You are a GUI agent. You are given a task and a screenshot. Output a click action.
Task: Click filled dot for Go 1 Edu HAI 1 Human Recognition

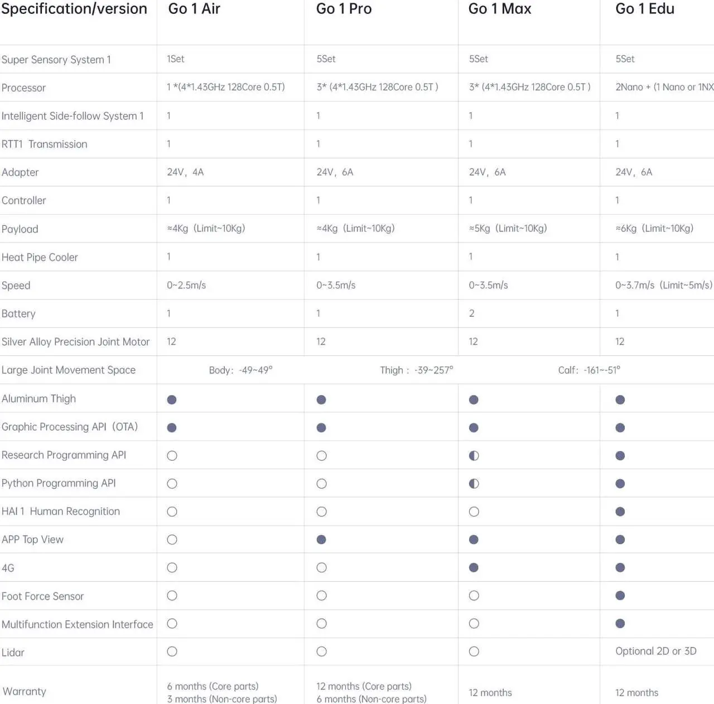pyautogui.click(x=620, y=512)
